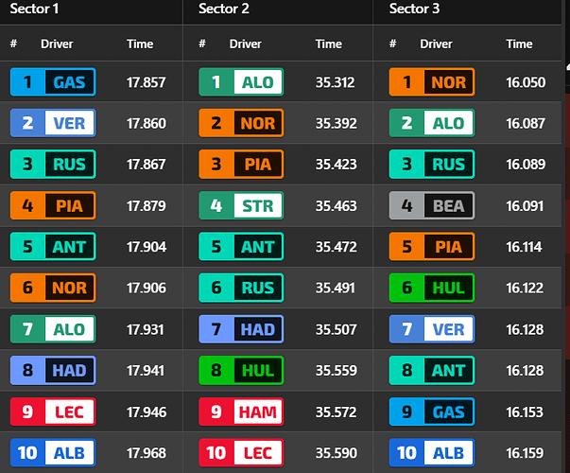Image resolution: width=570 pixels, height=473 pixels.
Task: Sort by Time column in Sector 1
Action: (x=140, y=44)
